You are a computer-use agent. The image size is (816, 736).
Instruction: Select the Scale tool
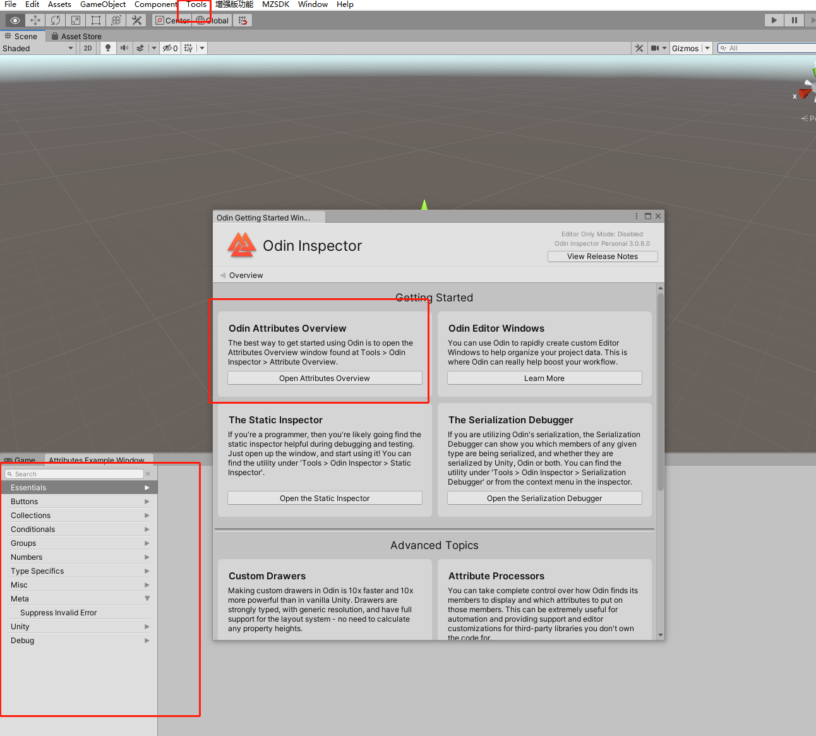point(76,20)
